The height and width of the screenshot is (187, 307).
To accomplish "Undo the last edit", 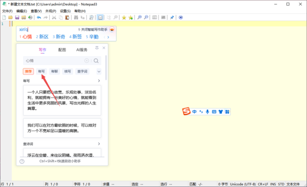I will pyautogui.click(x=39, y=17).
